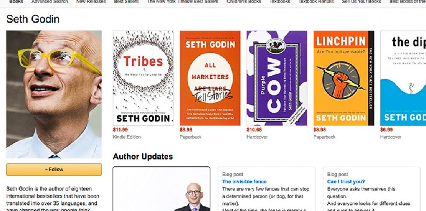Image resolution: width=426 pixels, height=211 pixels.
Task: Open The Dip book cover
Action: [403, 78]
